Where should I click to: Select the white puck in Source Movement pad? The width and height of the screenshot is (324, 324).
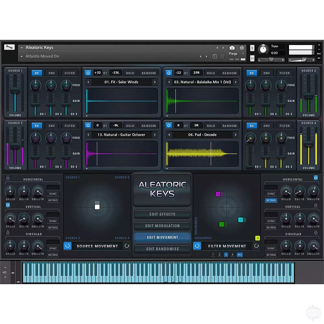(x=97, y=207)
